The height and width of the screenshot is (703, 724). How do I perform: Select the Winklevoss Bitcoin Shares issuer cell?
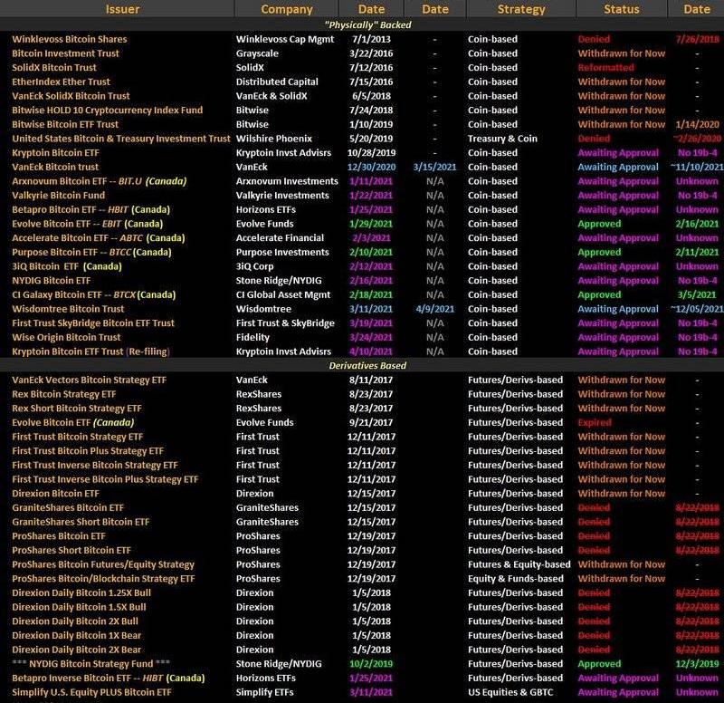click(x=70, y=39)
